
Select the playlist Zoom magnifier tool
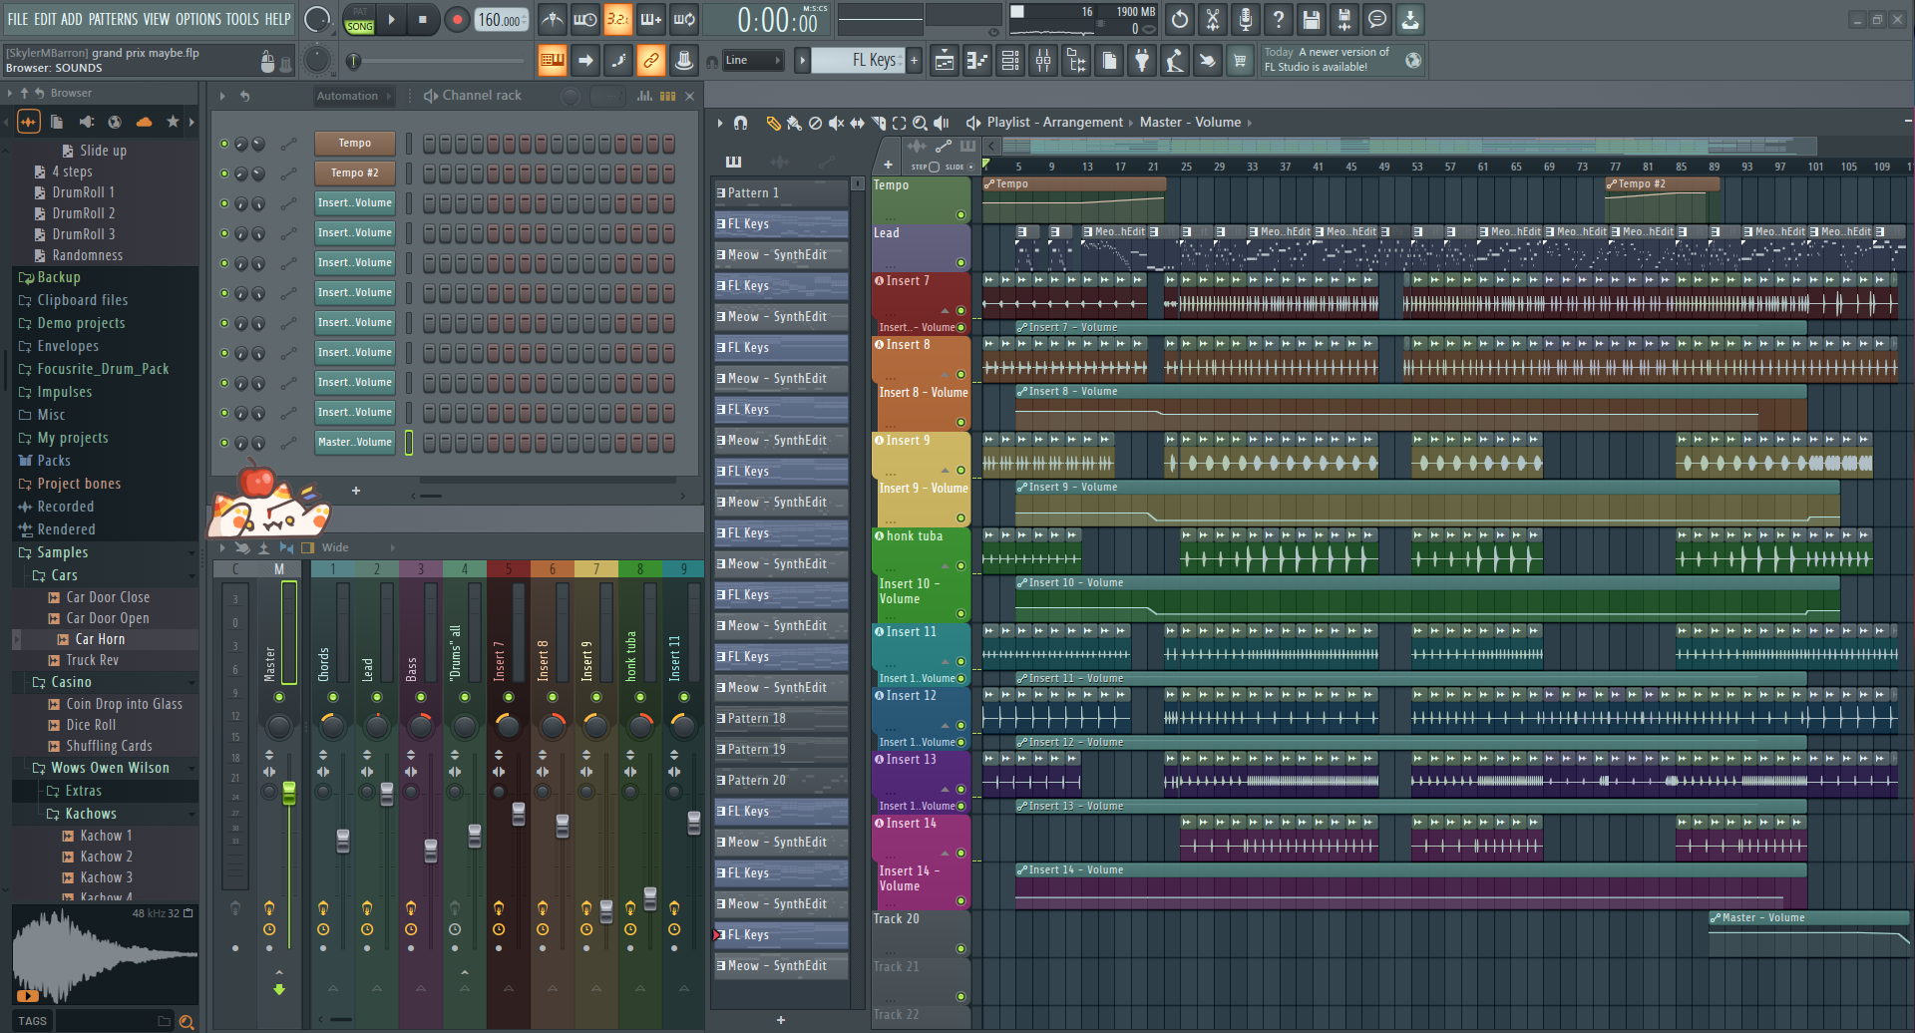tap(920, 123)
